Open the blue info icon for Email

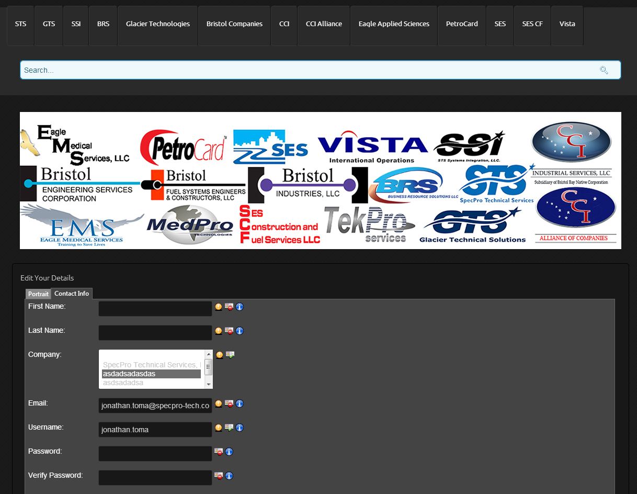(x=240, y=403)
